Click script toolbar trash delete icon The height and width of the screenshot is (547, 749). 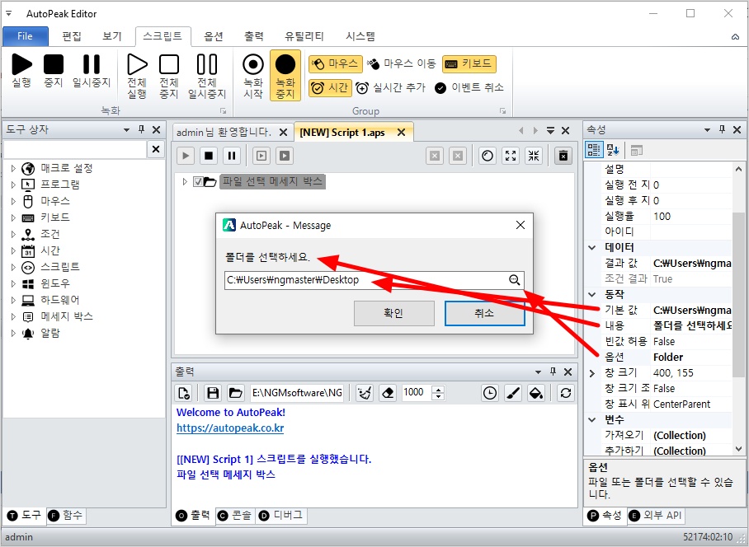coord(563,156)
